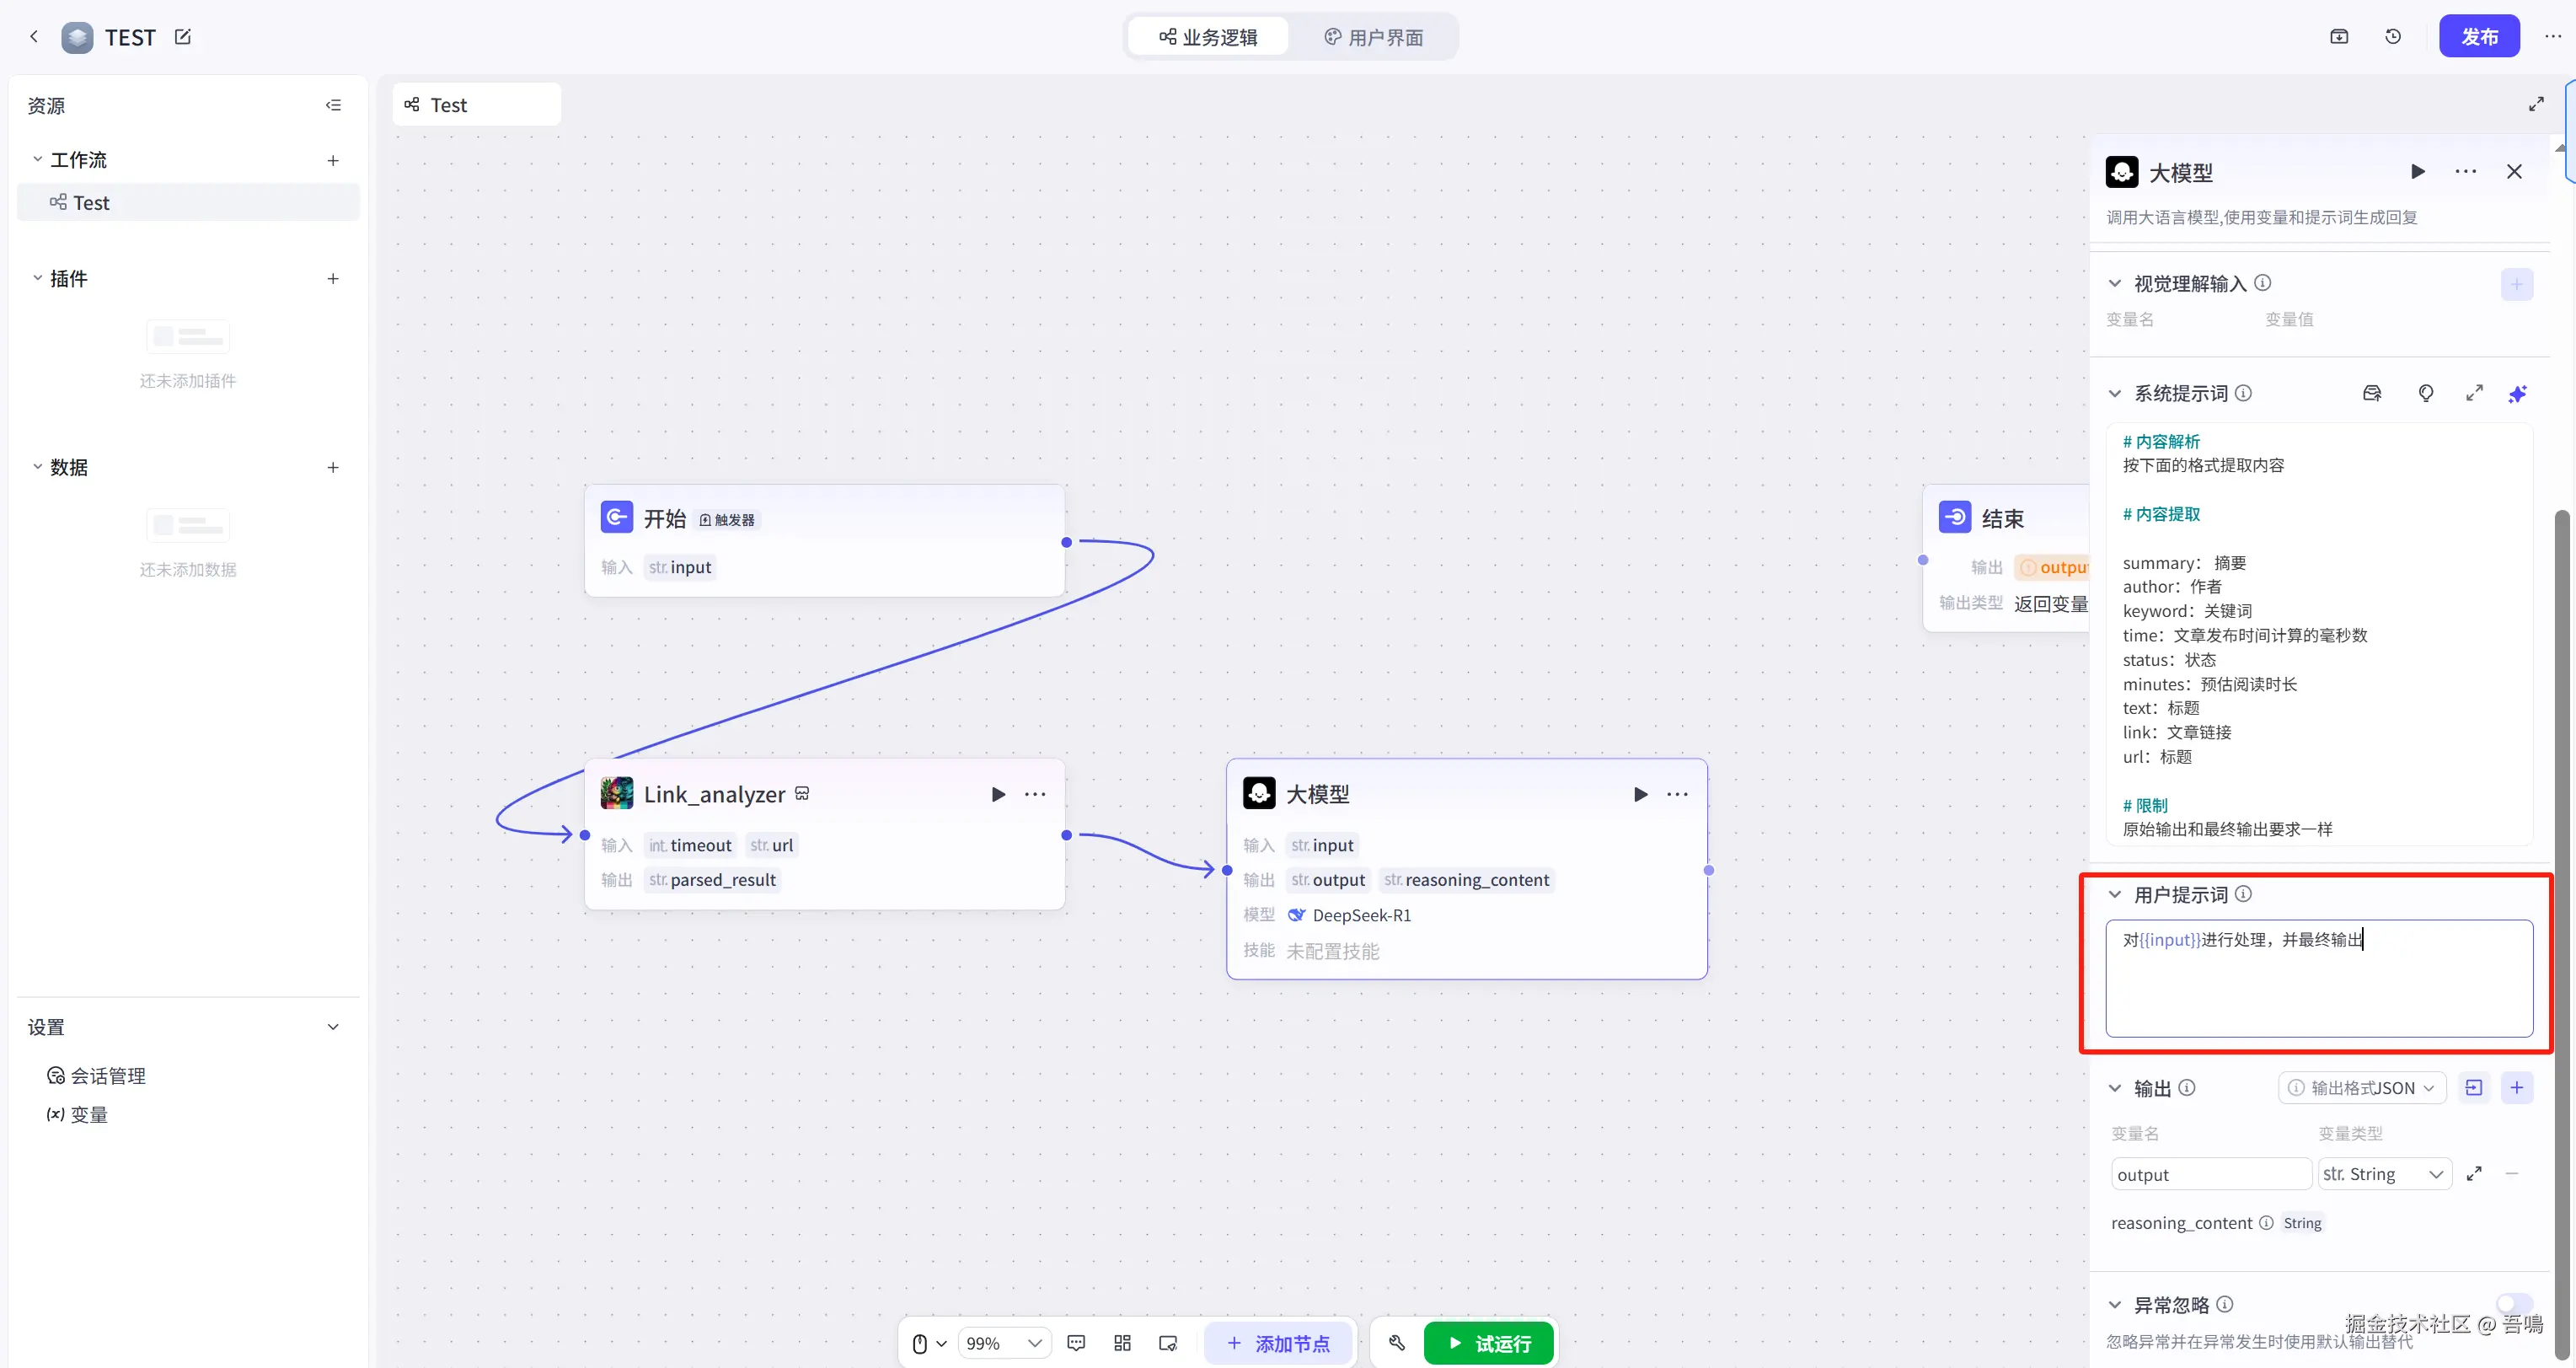
Task: Open the prompt library icon in 系统提示词
Action: pos(2372,393)
